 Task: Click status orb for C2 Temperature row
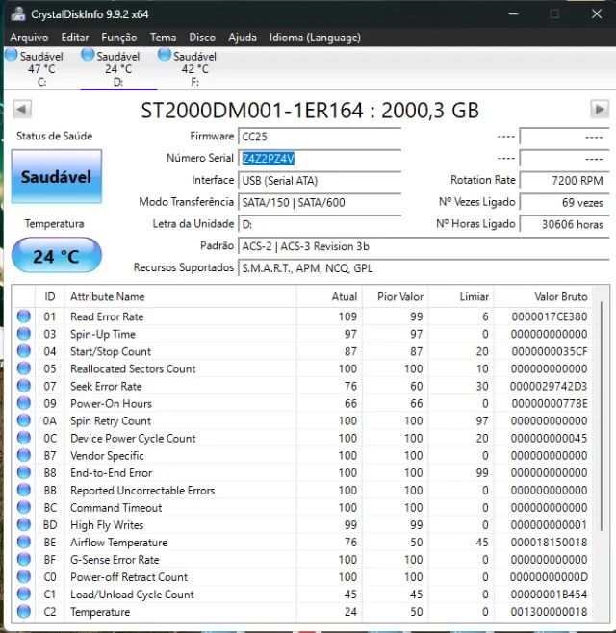24,611
